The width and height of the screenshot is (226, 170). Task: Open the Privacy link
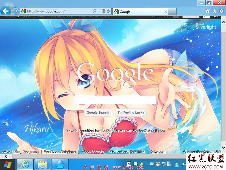pos(157,151)
